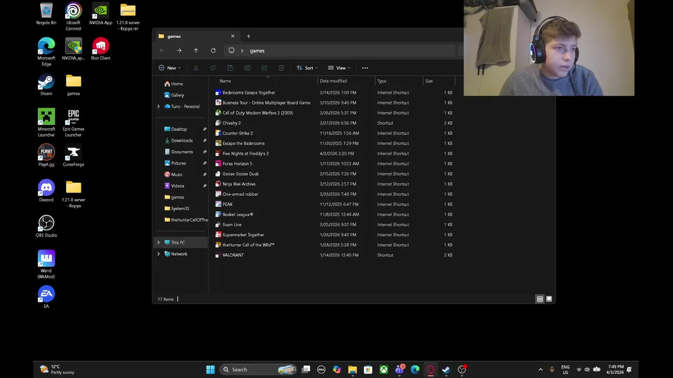The width and height of the screenshot is (673, 378).
Task: Open the Windows Start menu
Action: pyautogui.click(x=210, y=370)
